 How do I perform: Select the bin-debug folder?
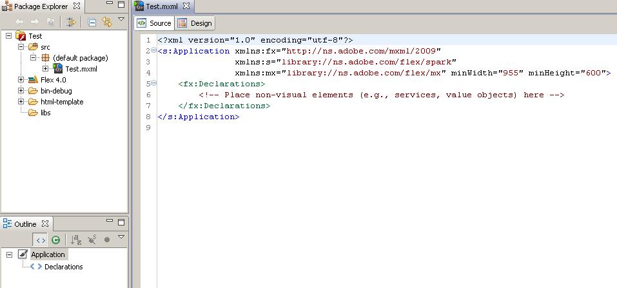click(56, 91)
